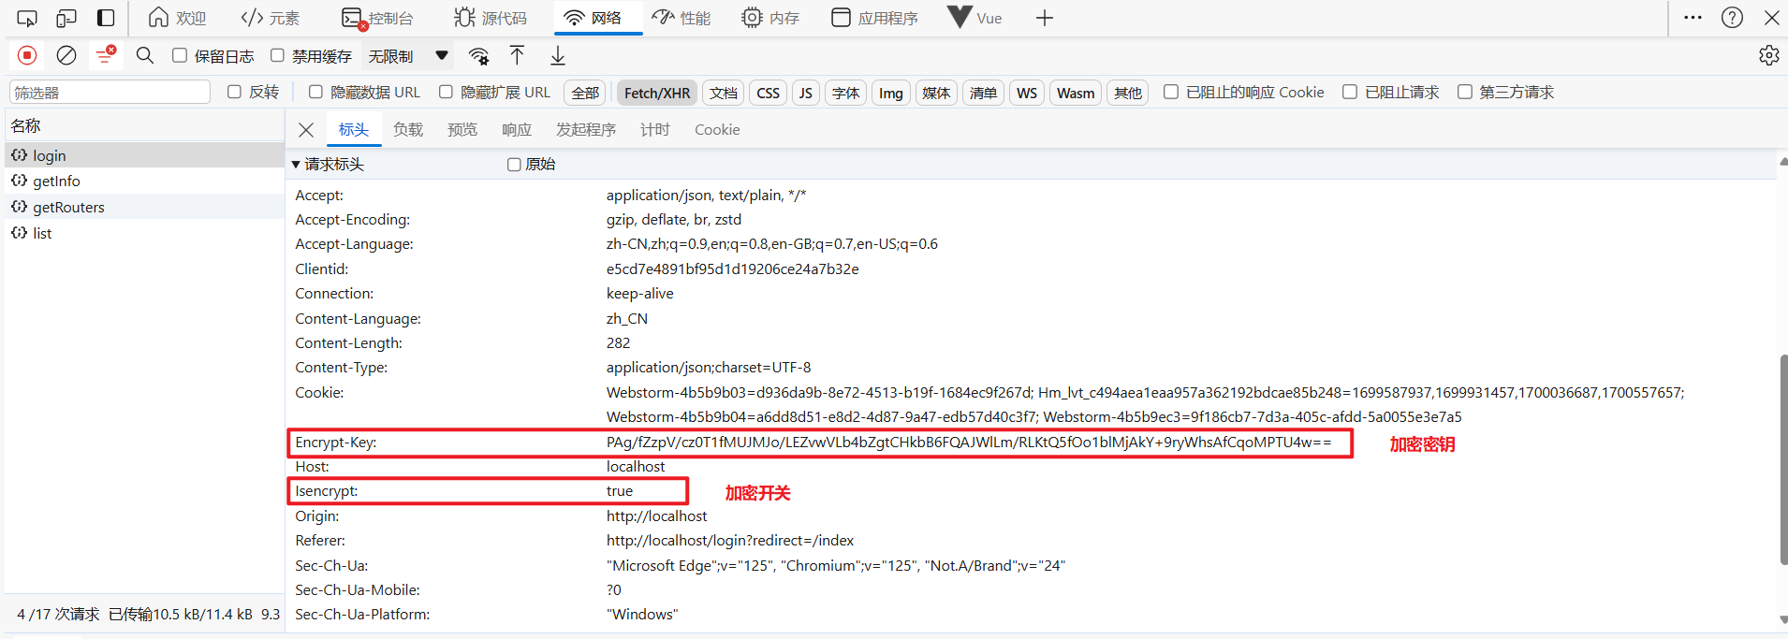
Task: Add a new tool tab with plus
Action: tap(1045, 18)
